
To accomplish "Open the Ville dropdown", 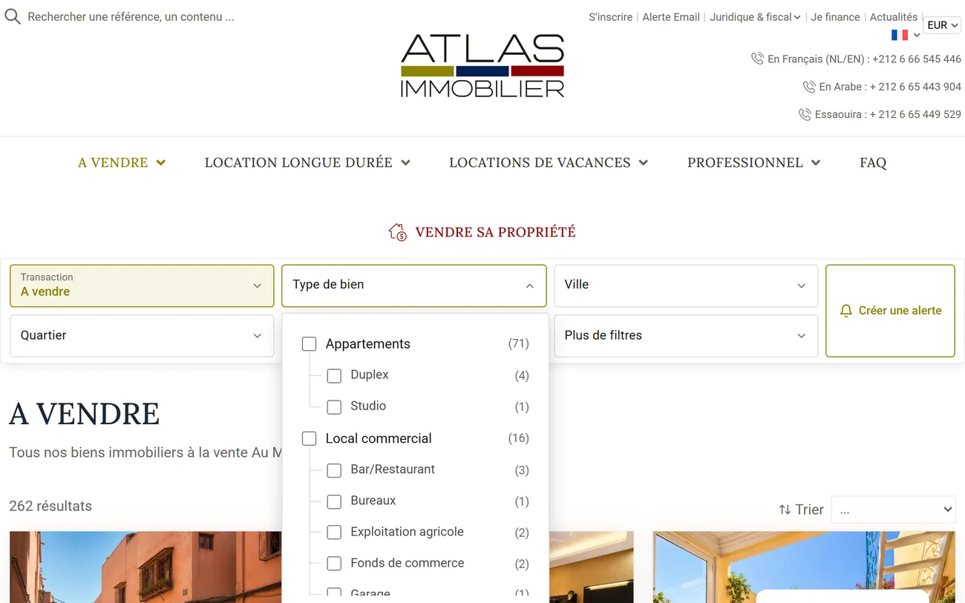I will (x=686, y=286).
